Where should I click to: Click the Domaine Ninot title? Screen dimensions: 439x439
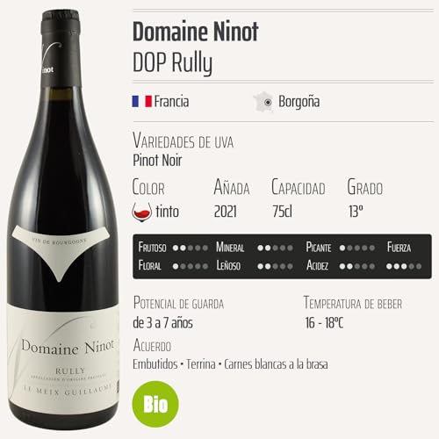pyautogui.click(x=196, y=32)
